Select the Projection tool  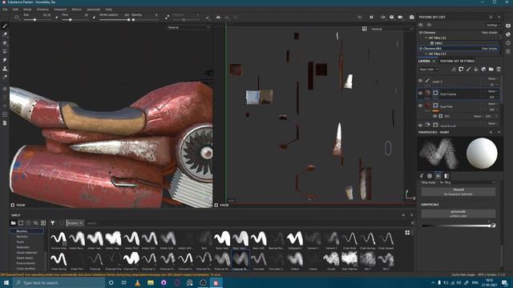(x=5, y=42)
